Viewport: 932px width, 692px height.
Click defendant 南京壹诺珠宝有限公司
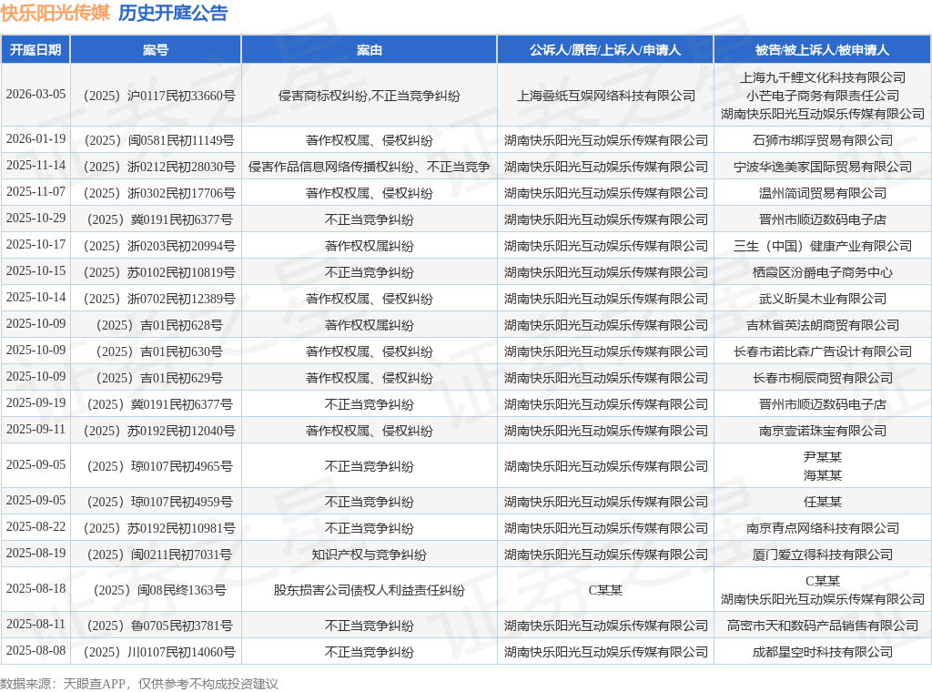point(823,431)
